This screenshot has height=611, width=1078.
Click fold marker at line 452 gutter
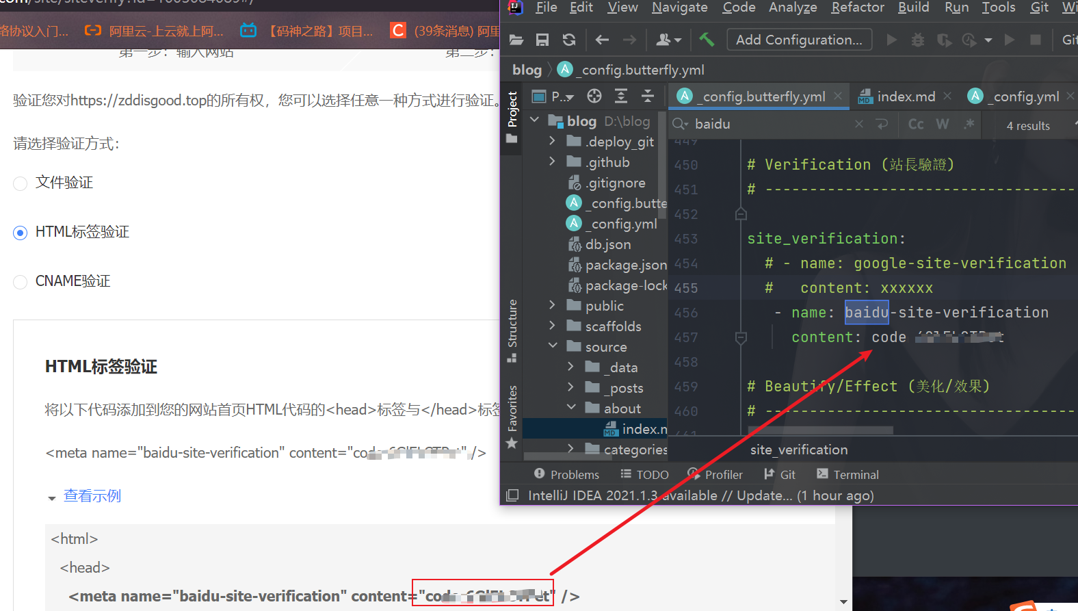(x=741, y=214)
